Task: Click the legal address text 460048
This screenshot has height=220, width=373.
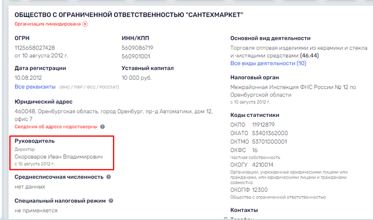Action: (x=113, y=115)
